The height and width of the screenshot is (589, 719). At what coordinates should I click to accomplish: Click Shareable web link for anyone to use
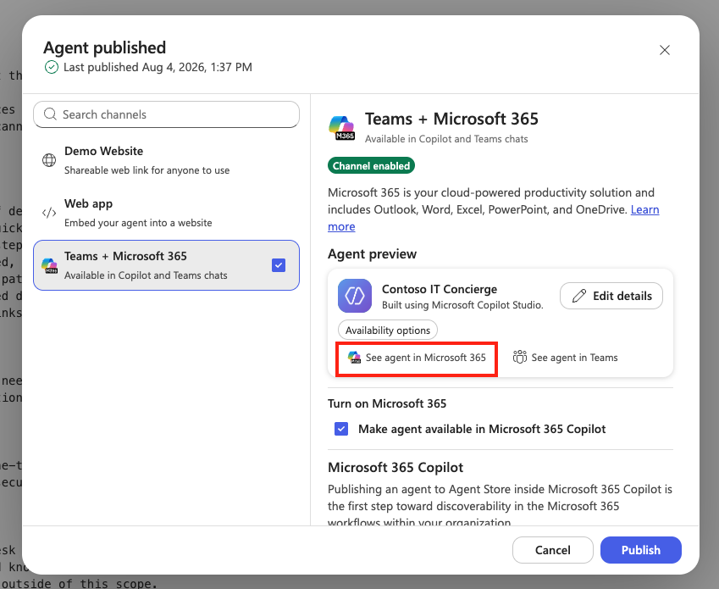[x=147, y=170]
